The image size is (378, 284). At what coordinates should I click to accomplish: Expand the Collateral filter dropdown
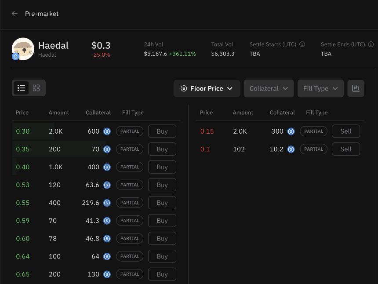click(x=269, y=88)
